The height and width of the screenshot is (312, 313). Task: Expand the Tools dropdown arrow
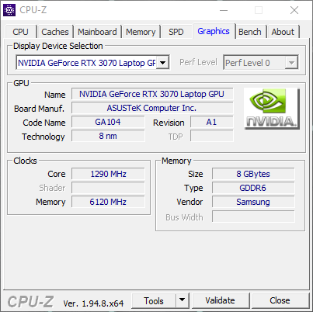pos(183,300)
